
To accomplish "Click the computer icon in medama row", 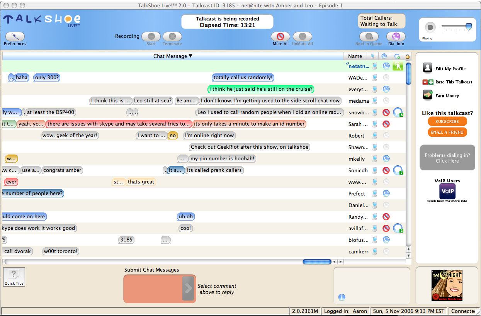I will pyautogui.click(x=374, y=101).
